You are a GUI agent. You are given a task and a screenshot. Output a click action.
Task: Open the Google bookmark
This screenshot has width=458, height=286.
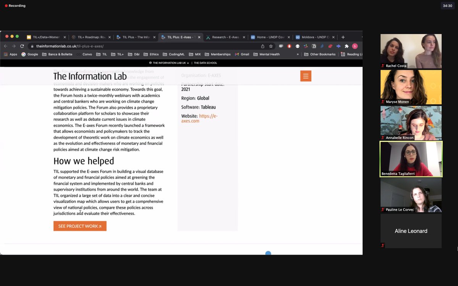tap(30, 54)
